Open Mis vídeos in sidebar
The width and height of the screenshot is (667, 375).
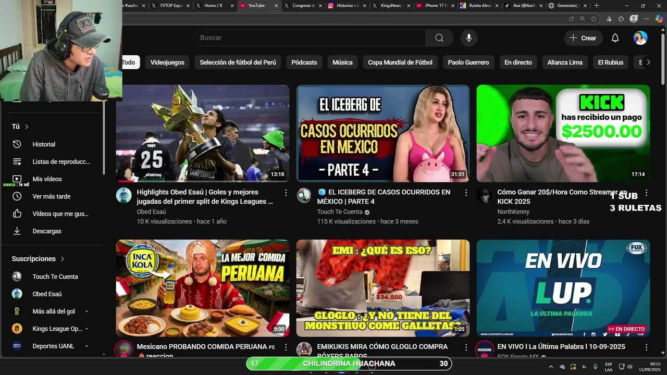pyautogui.click(x=52, y=179)
